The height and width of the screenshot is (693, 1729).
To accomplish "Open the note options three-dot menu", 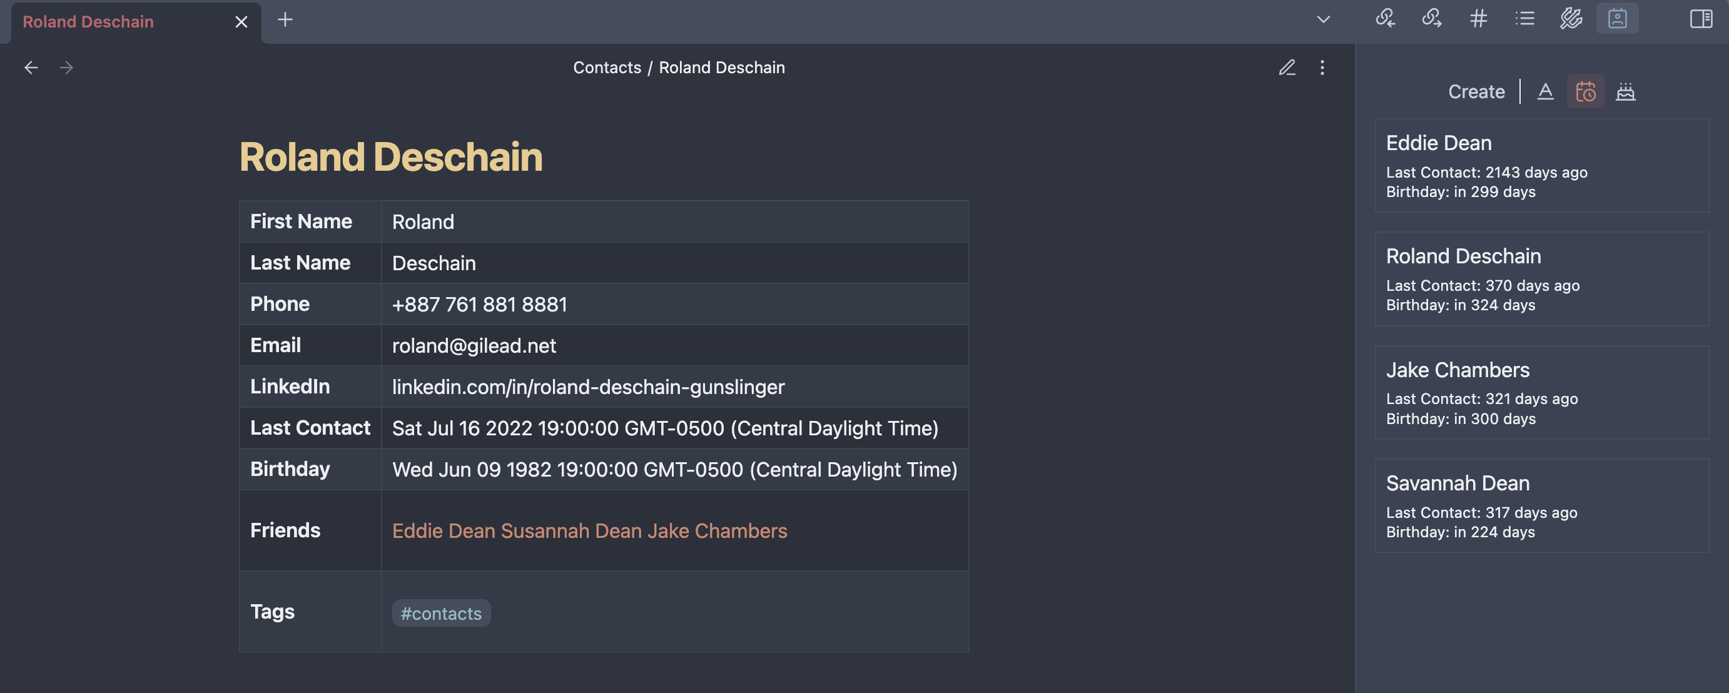I will tap(1322, 68).
